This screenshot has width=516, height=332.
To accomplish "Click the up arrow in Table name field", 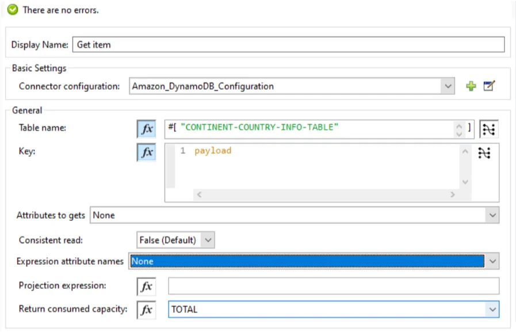I will tap(458, 126).
